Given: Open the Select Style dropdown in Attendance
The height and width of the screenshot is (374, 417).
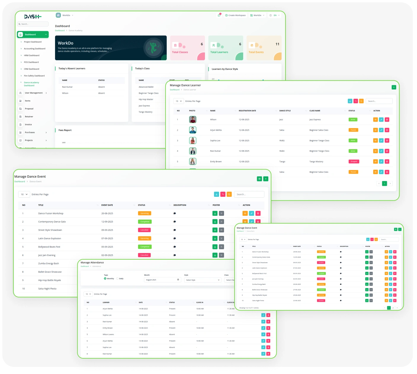Looking at the screenshot, I should pos(203,280).
